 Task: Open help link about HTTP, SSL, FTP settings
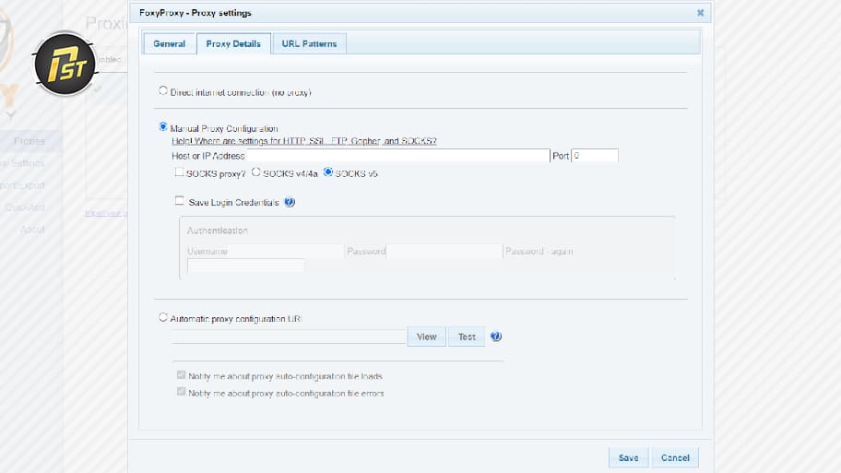click(304, 141)
